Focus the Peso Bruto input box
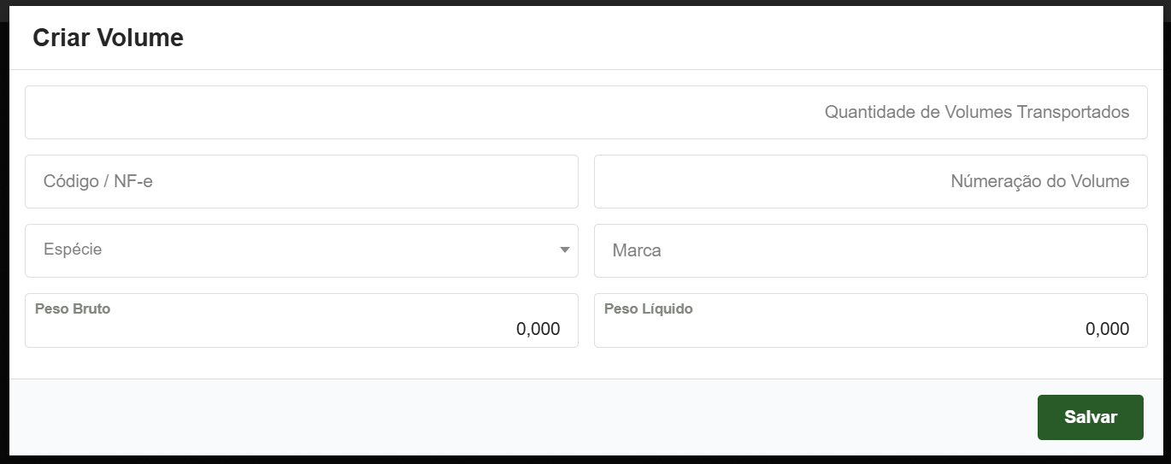The height and width of the screenshot is (464, 1171). coord(301,328)
